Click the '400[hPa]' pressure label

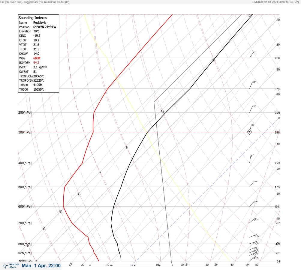[x=25, y=163]
